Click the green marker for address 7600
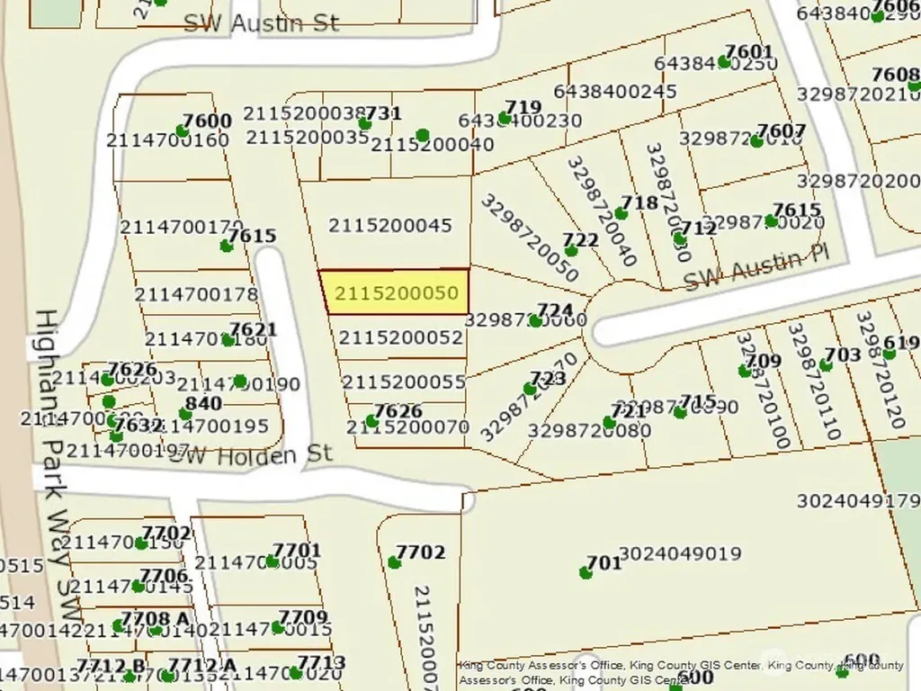The height and width of the screenshot is (691, 921). point(182,131)
